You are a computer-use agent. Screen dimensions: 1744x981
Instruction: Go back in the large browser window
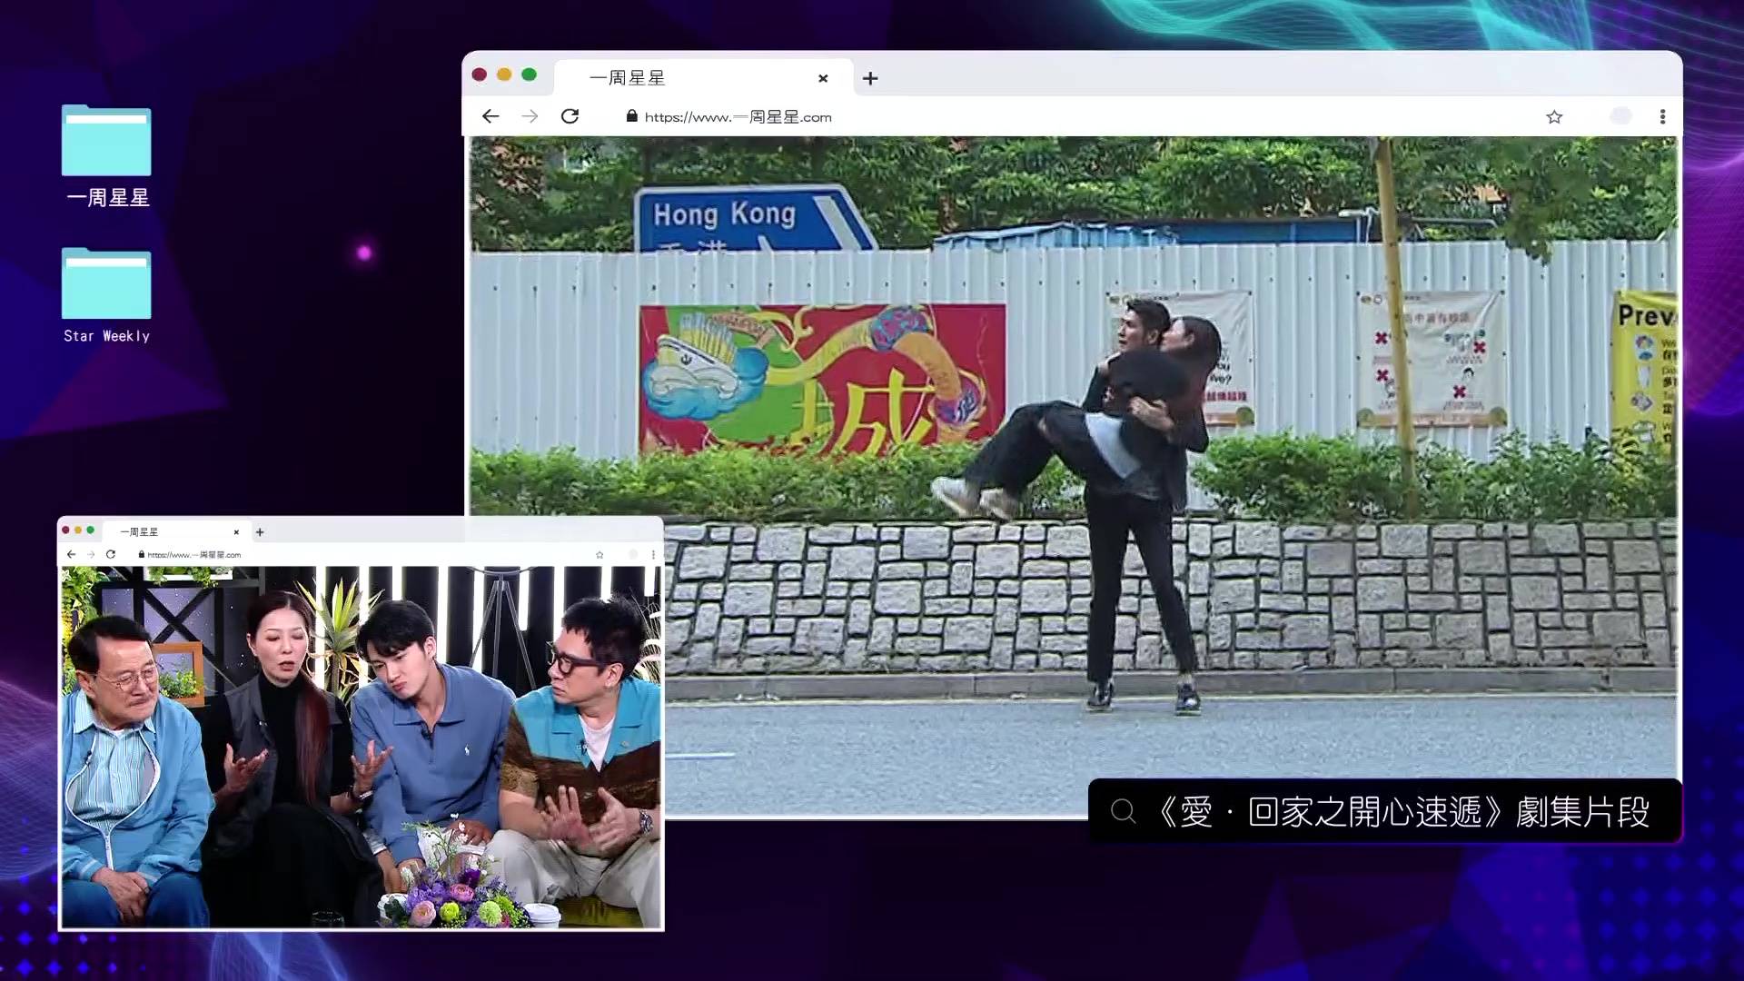click(x=490, y=116)
